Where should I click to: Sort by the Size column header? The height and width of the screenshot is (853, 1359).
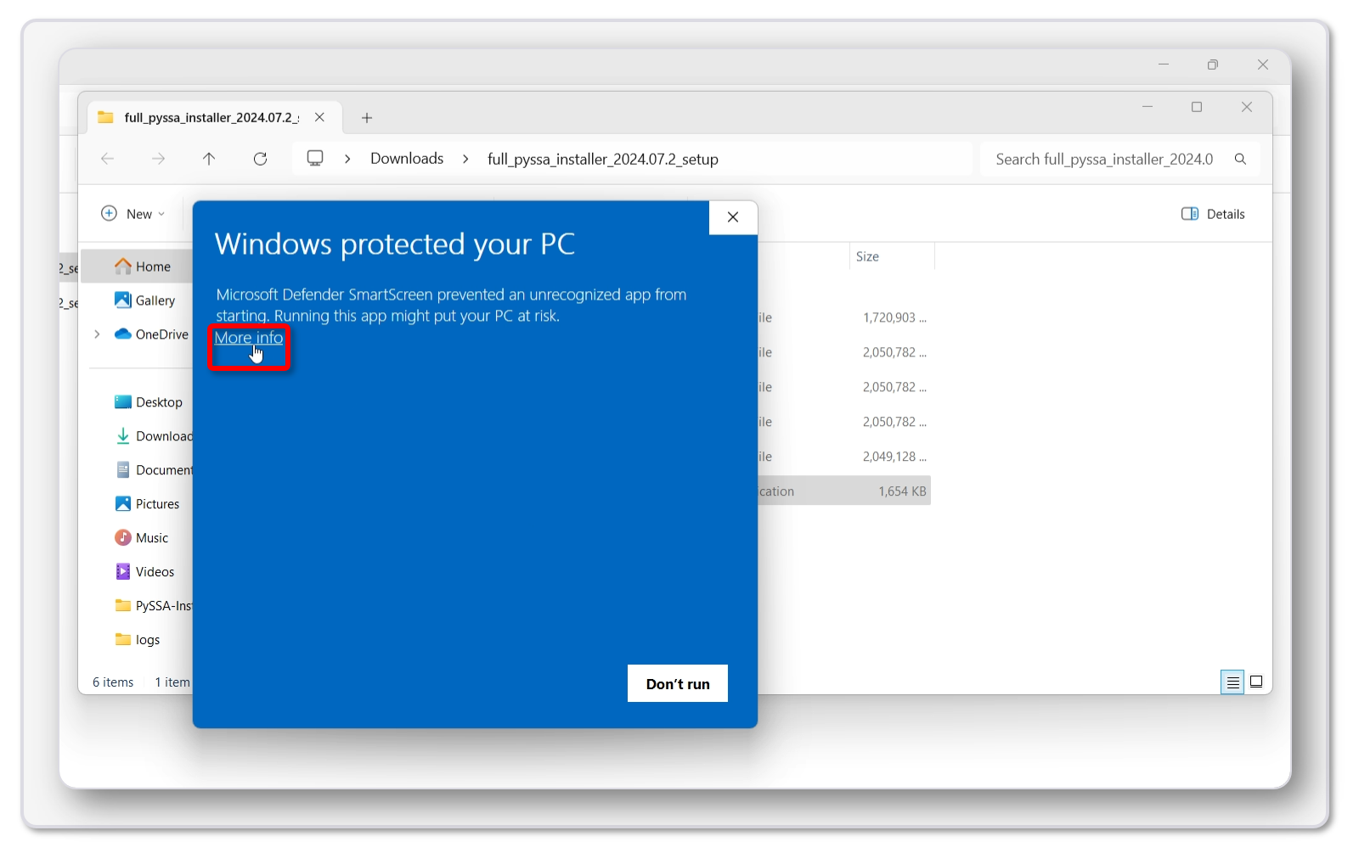(x=891, y=256)
